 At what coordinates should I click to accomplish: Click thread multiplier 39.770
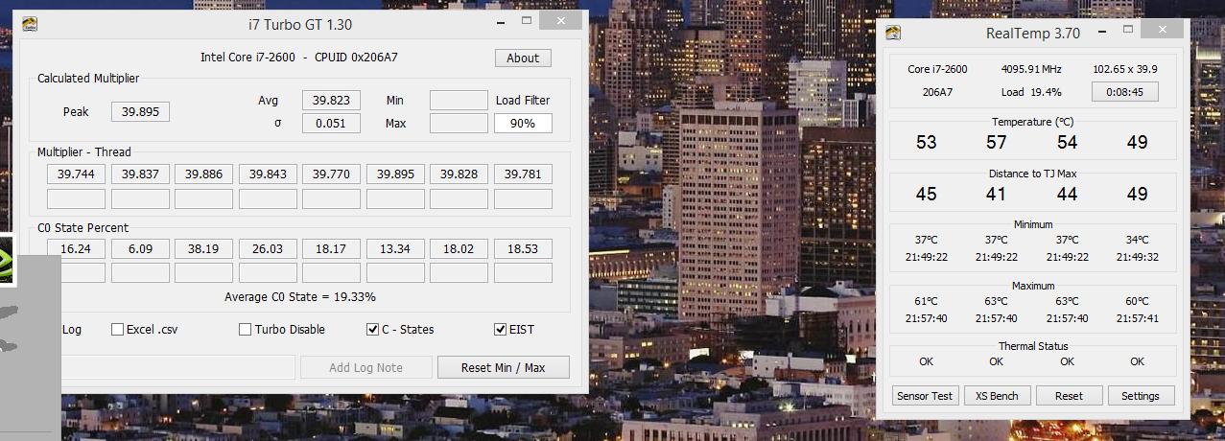click(331, 174)
